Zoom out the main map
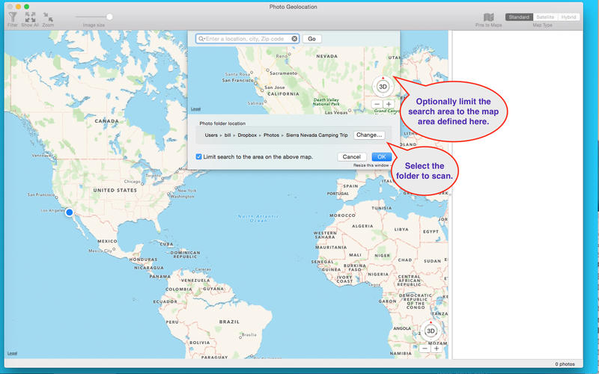The width and height of the screenshot is (599, 374). point(425,349)
